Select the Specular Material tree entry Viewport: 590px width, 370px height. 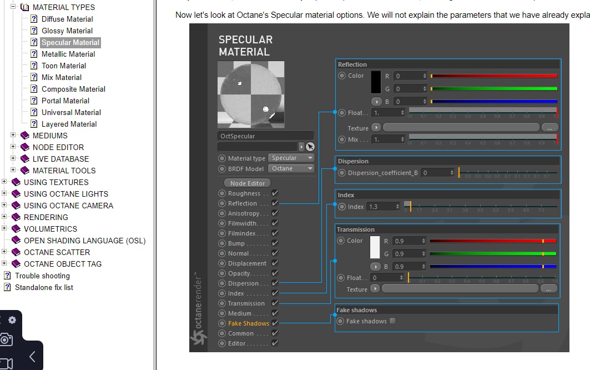click(x=70, y=42)
